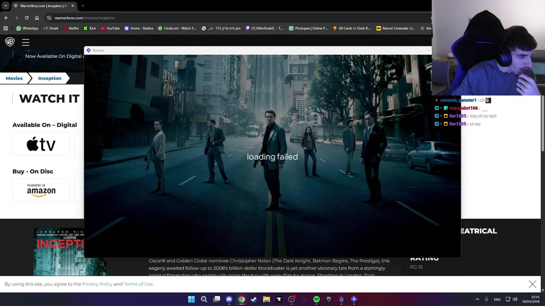Open the Photopea bookmark
The image size is (545, 306).
coord(308,28)
